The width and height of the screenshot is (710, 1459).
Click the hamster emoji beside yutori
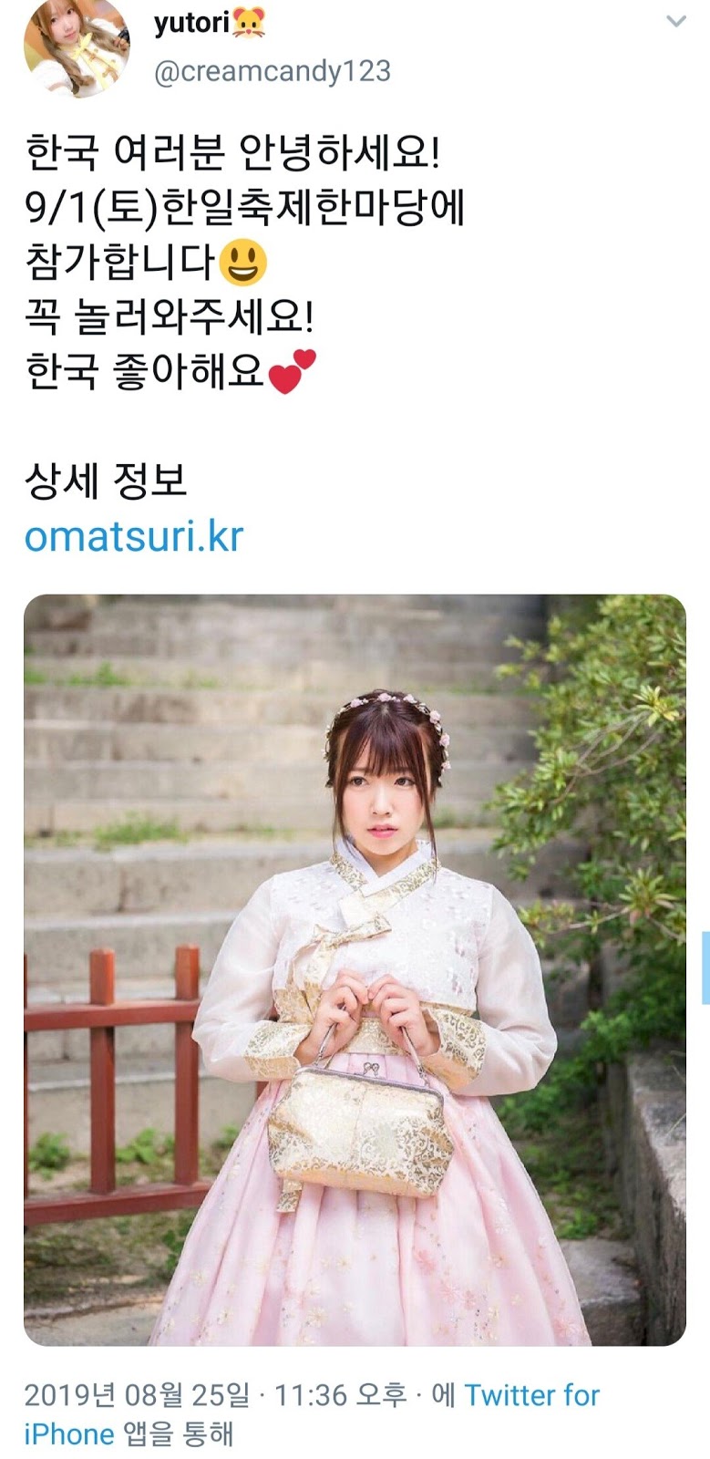[249, 24]
